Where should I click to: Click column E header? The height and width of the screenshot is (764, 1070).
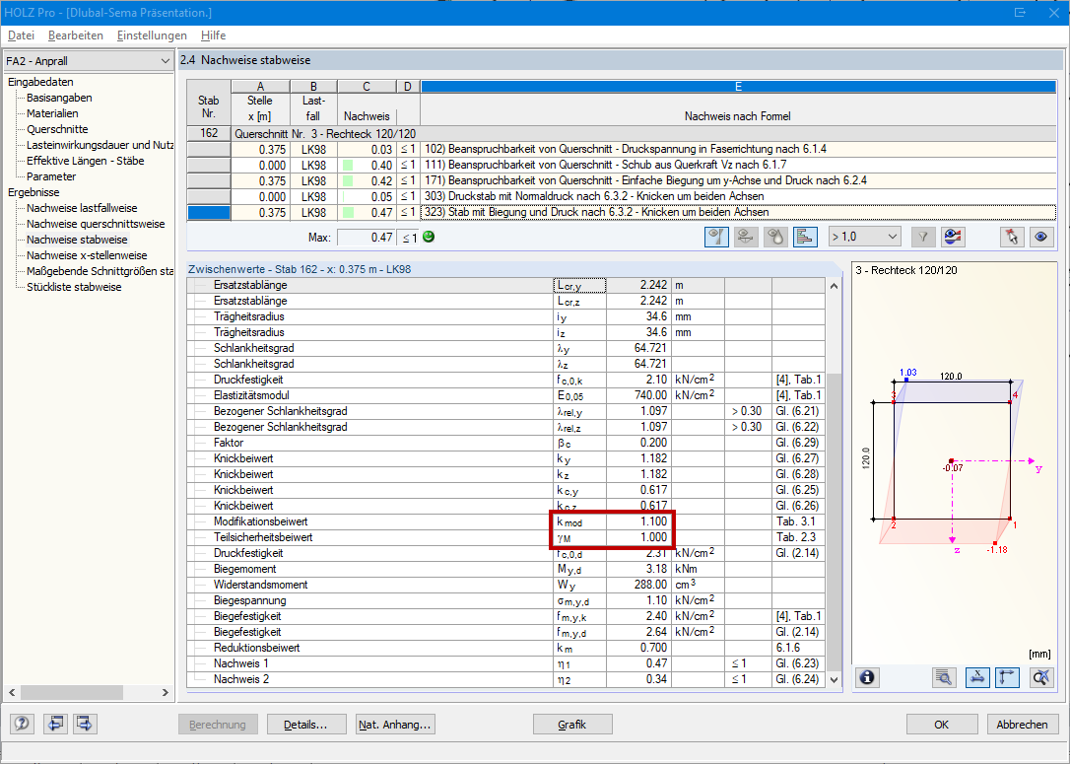(738, 87)
